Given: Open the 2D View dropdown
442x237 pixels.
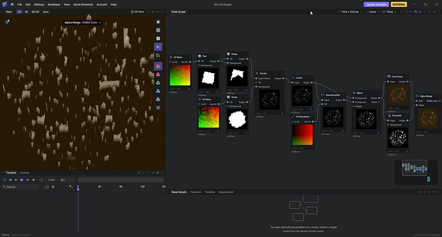Looking at the screenshot, I should point(140,12).
